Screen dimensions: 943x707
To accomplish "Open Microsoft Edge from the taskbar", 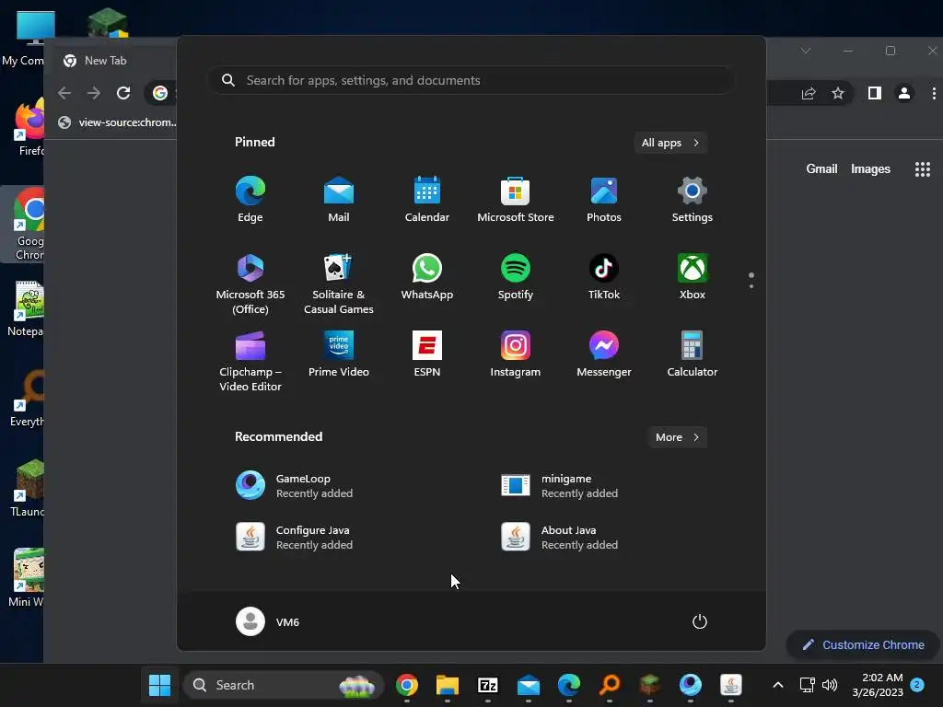I will coord(569,685).
